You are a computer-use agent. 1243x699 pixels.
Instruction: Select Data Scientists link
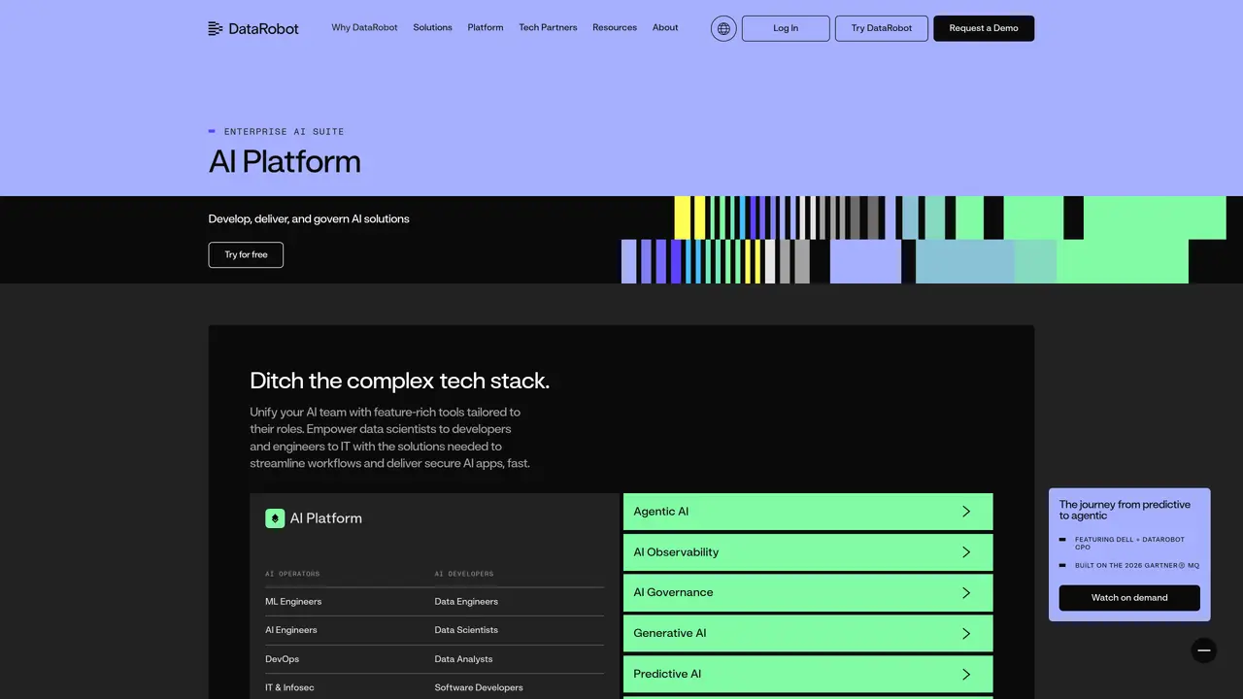[466, 630]
